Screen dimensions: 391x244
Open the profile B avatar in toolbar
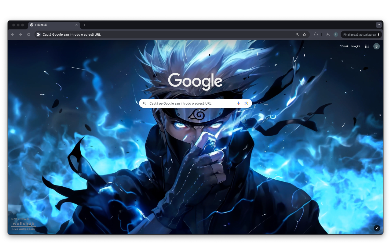336,34
